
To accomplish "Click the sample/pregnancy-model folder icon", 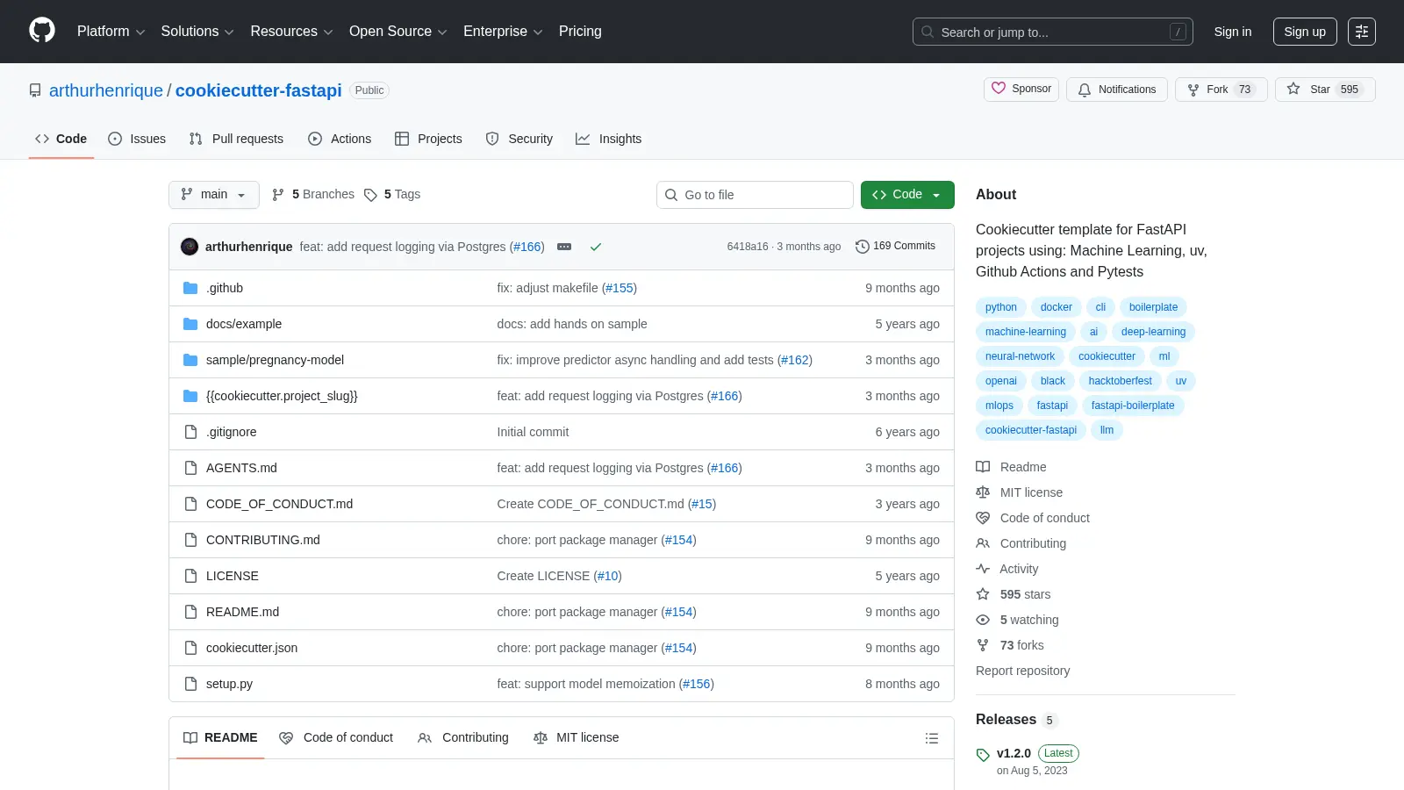I will [x=190, y=360].
